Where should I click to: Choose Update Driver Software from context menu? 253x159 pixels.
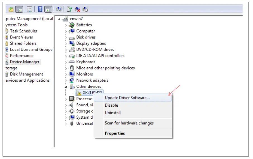(133, 98)
